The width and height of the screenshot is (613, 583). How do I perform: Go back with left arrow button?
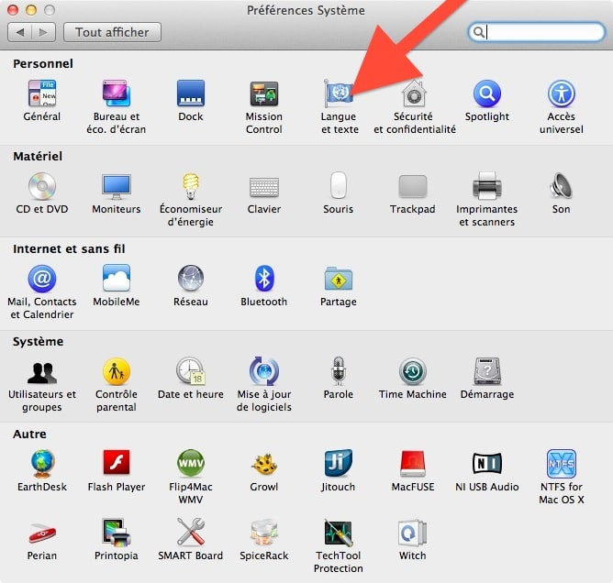20,32
